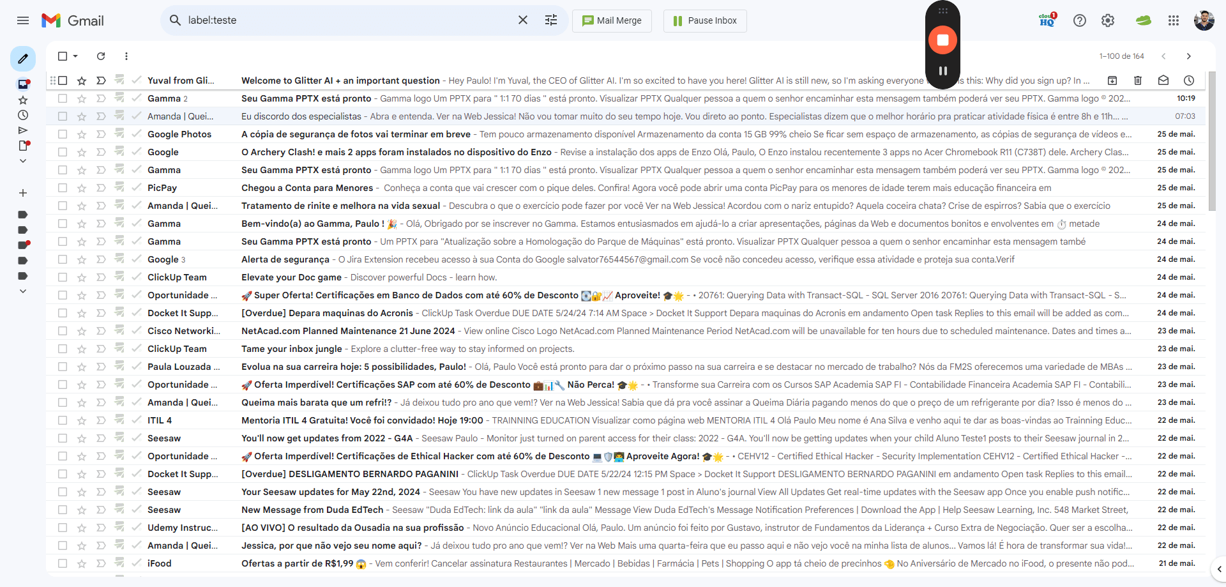The height and width of the screenshot is (587, 1226).
Task: Open the Starred folder icon in sidebar
Action: [x=23, y=100]
